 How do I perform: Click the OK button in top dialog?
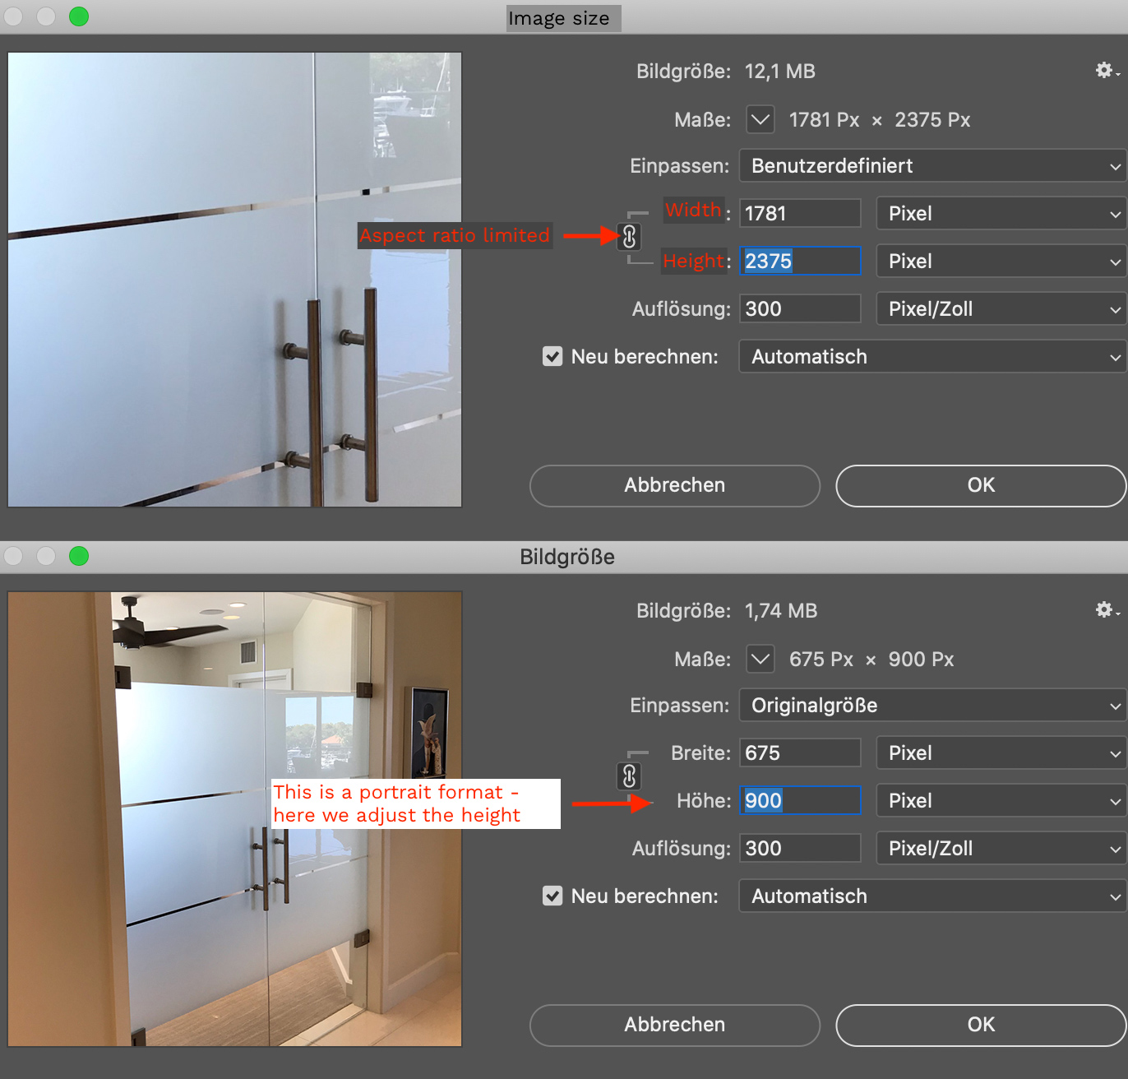pos(980,485)
